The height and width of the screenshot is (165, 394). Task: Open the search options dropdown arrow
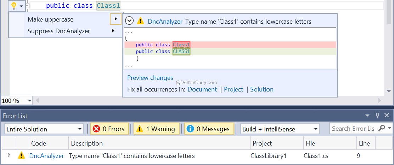click(x=389, y=129)
